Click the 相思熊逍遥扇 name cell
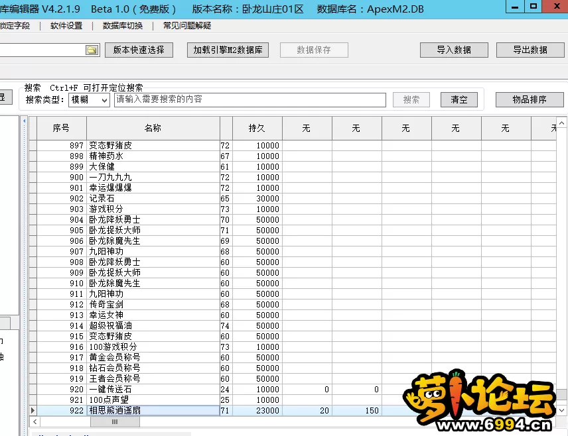Image resolution: width=568 pixels, height=436 pixels. point(153,410)
